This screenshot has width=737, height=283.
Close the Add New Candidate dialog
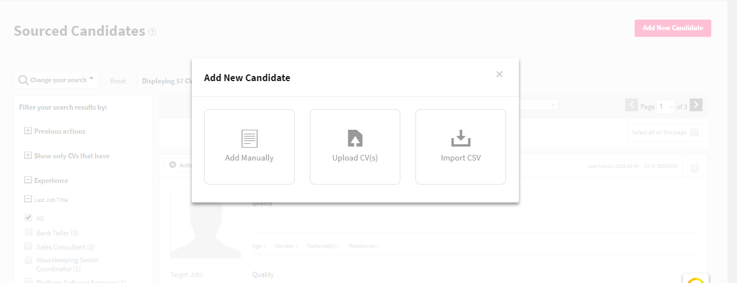tap(499, 74)
